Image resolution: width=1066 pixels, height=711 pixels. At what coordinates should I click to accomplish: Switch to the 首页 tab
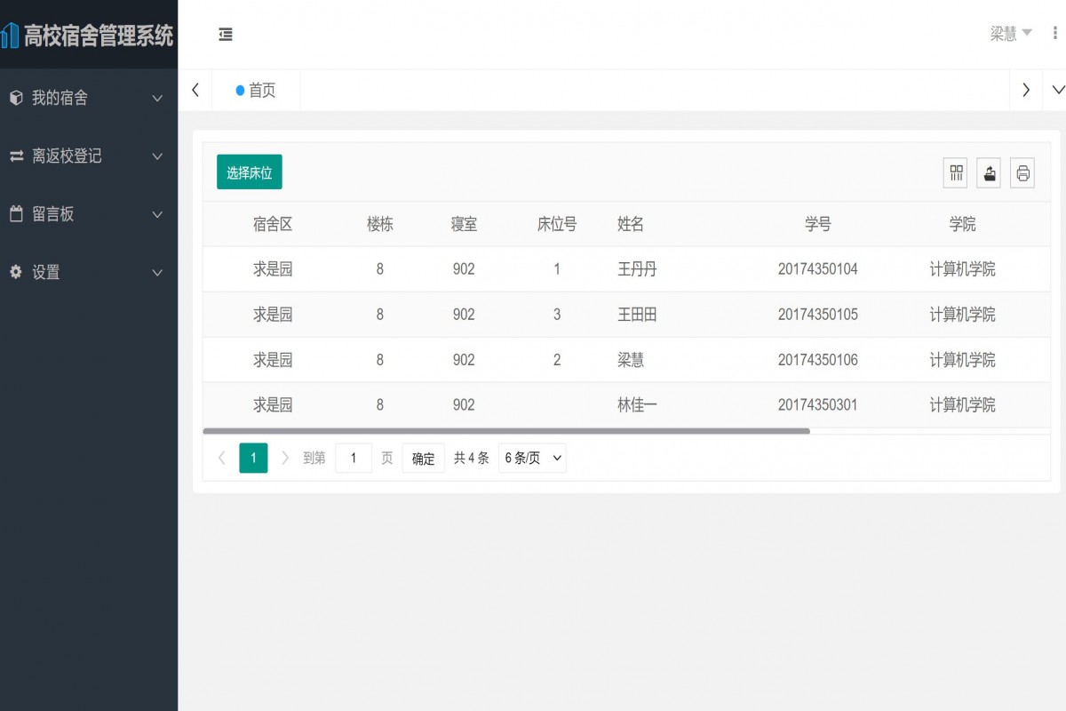(x=255, y=90)
